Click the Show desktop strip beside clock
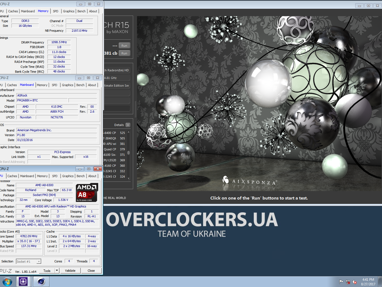The width and height of the screenshot is (382, 287). pyautogui.click(x=380, y=282)
